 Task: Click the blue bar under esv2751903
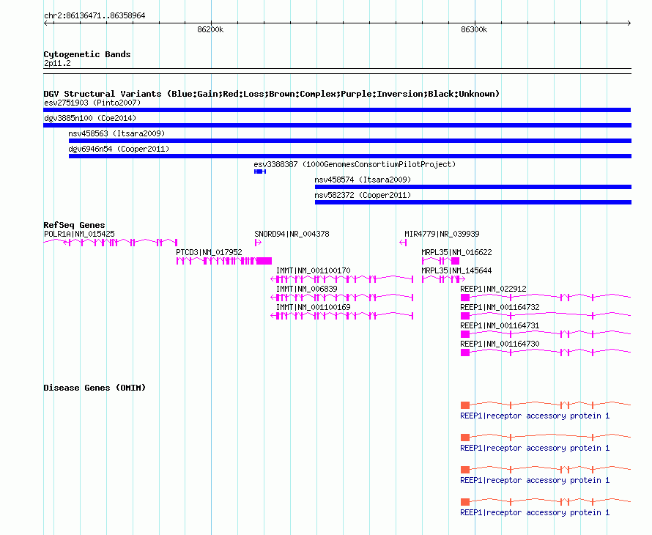point(337,110)
